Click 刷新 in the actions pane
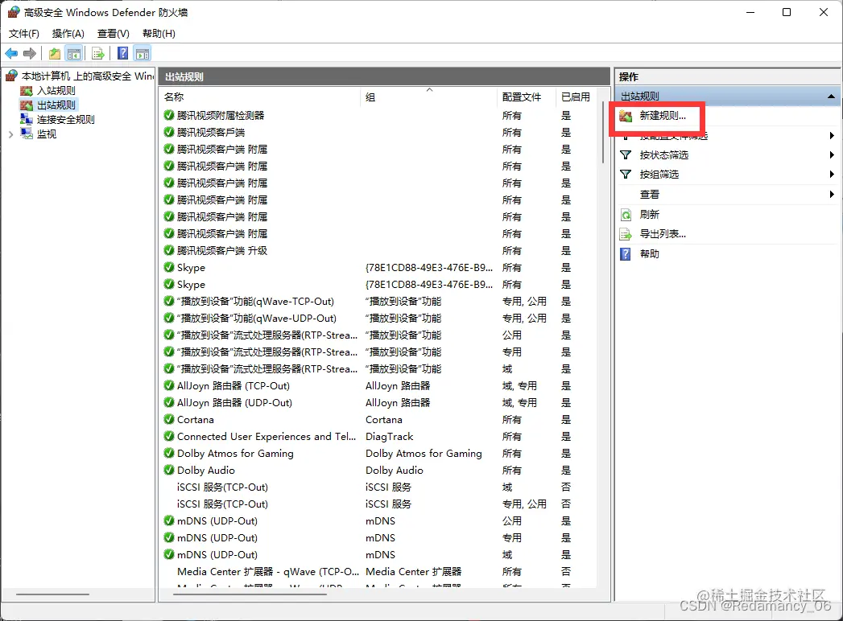 (x=649, y=214)
